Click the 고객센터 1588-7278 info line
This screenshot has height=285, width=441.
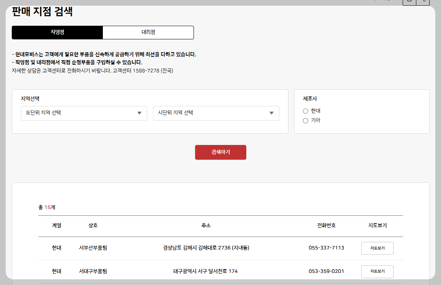coord(92,71)
